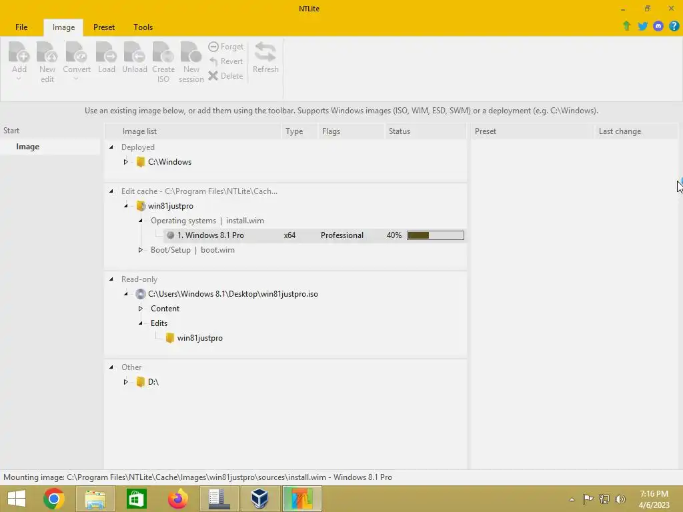Expand the Content node
Image resolution: width=683 pixels, height=512 pixels.
point(141,309)
